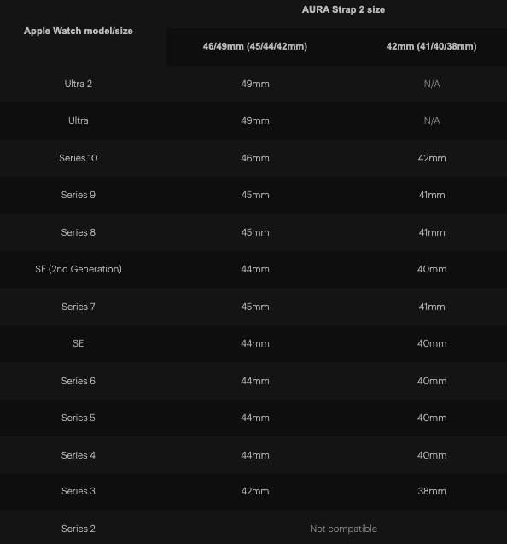507x544 pixels.
Task: Click the 42mm cell in Series 10 row
Action: [432, 158]
